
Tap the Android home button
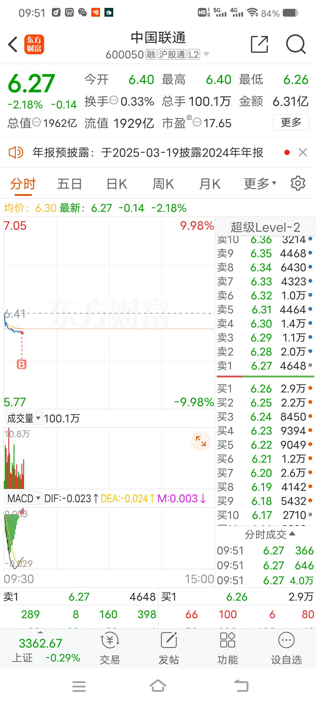pyautogui.click(x=158, y=686)
